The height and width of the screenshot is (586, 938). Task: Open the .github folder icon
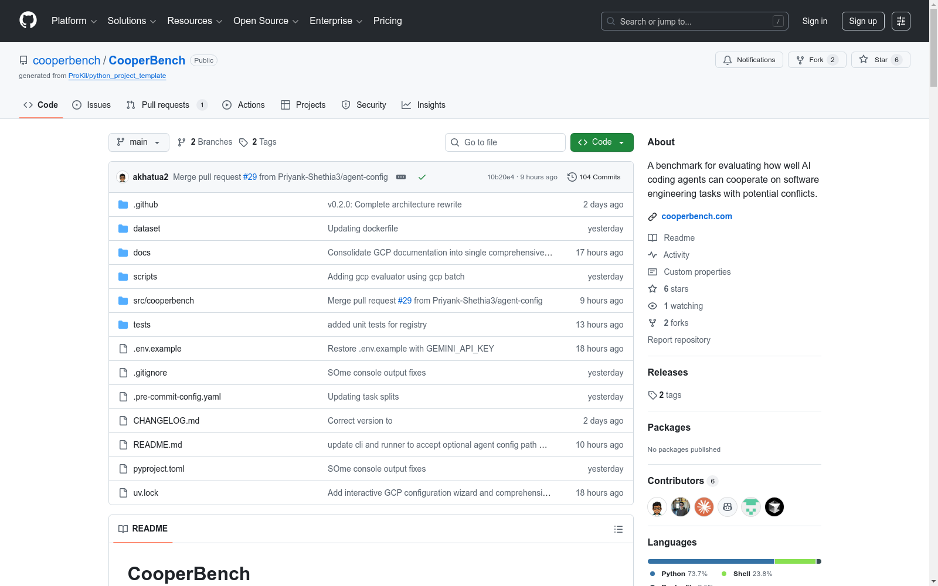pyautogui.click(x=123, y=205)
